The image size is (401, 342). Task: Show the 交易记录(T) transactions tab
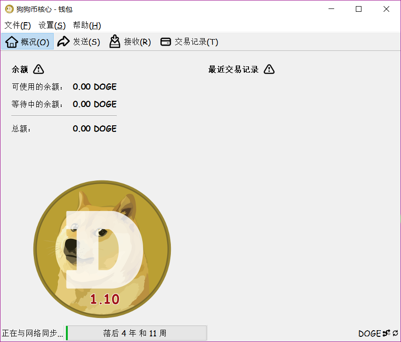189,41
